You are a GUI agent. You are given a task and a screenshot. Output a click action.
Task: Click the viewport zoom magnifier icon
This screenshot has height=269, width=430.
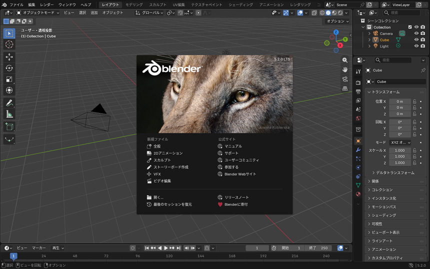pyautogui.click(x=345, y=60)
